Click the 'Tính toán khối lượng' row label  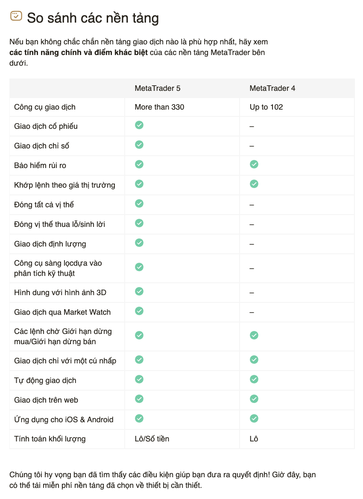click(50, 439)
